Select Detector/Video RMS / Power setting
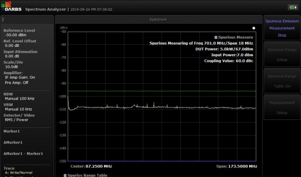 19,117
